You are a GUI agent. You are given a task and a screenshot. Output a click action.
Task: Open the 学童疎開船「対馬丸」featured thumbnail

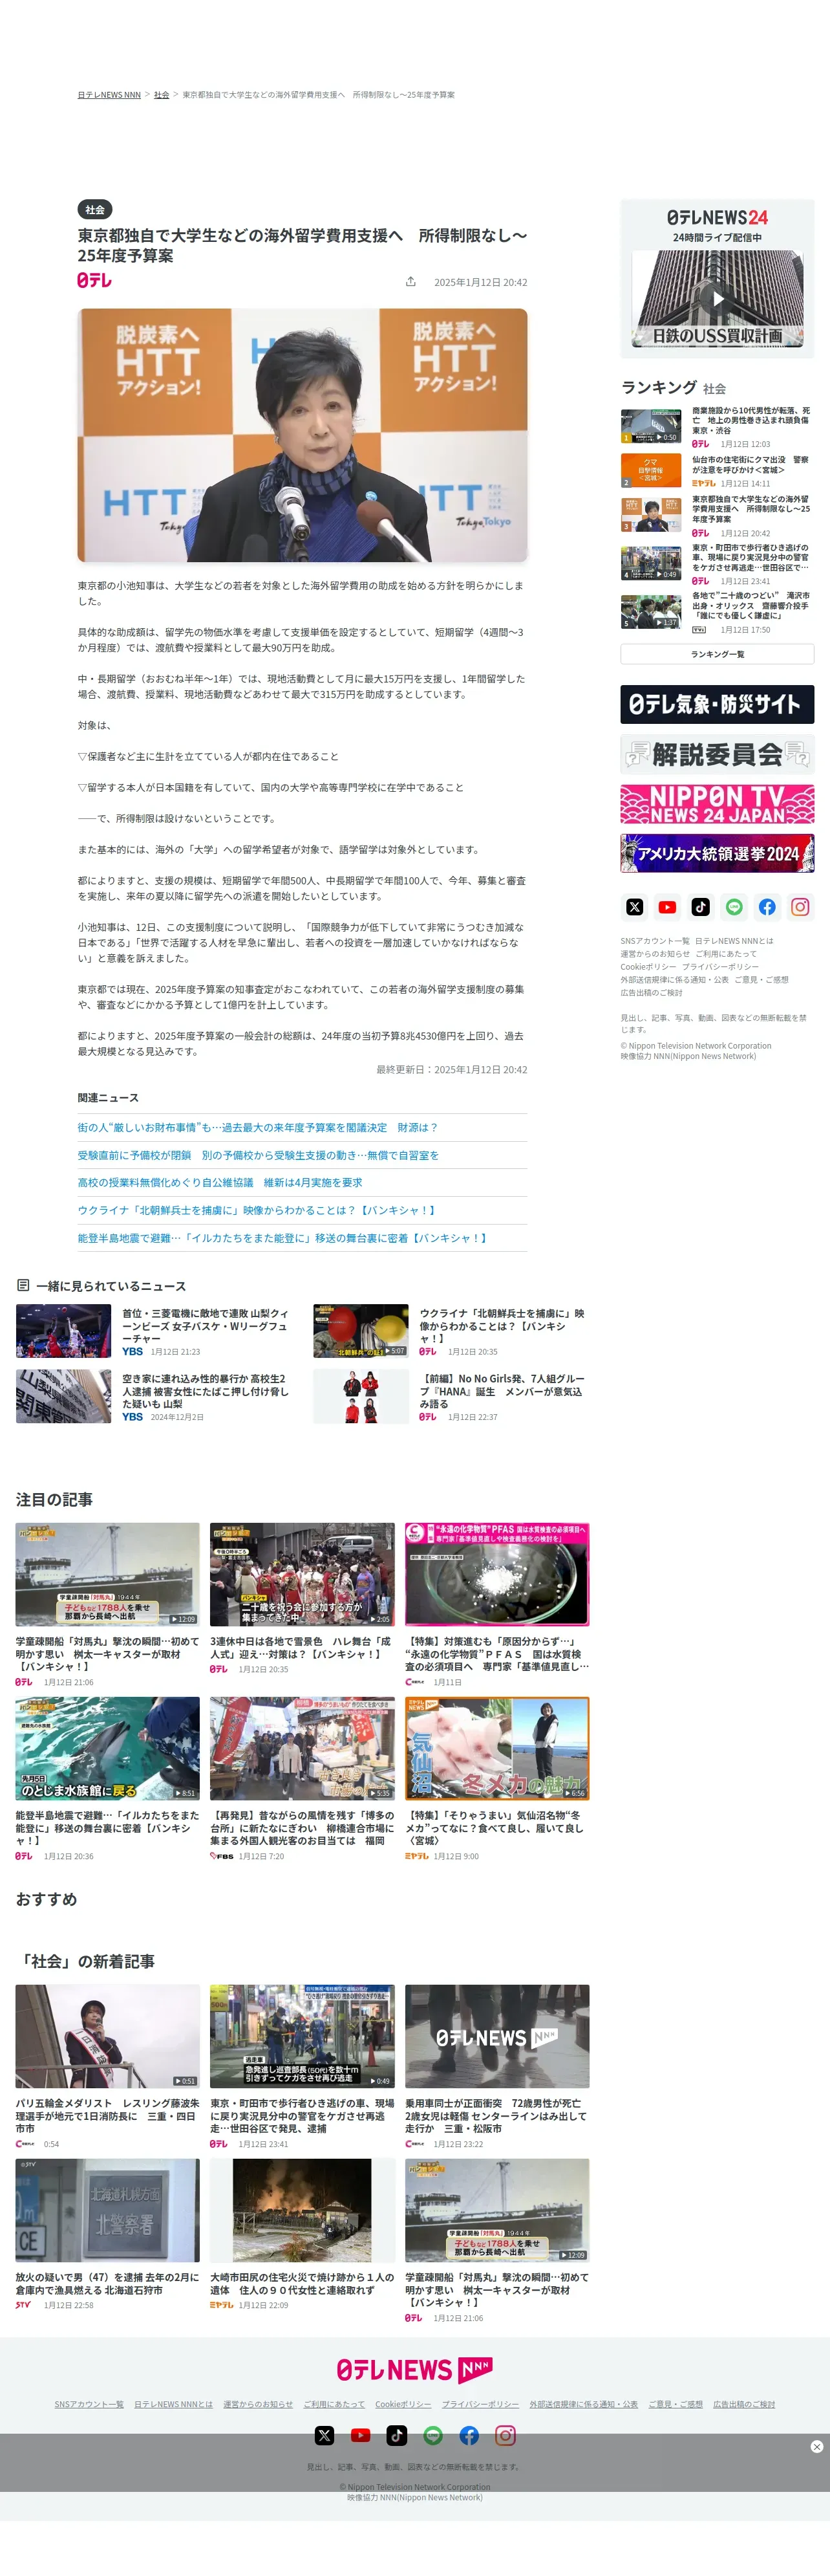[107, 1574]
